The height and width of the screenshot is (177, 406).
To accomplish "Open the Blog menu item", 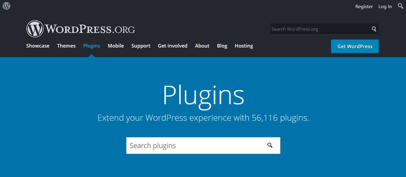I will (222, 46).
